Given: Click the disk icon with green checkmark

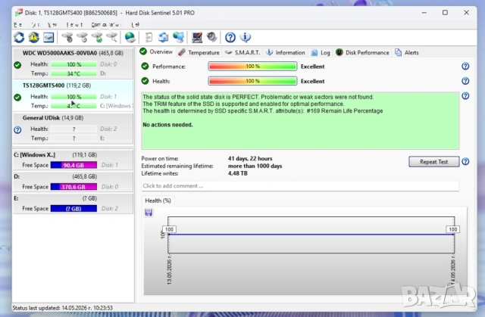Looking at the screenshot, I should pos(97,37).
